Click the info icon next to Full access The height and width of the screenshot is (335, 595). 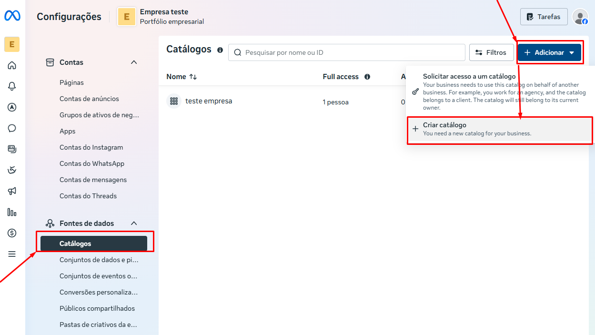[367, 77]
